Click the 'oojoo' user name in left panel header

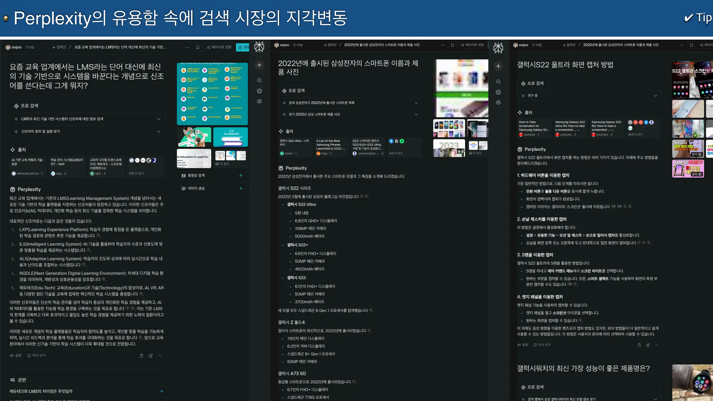16,47
